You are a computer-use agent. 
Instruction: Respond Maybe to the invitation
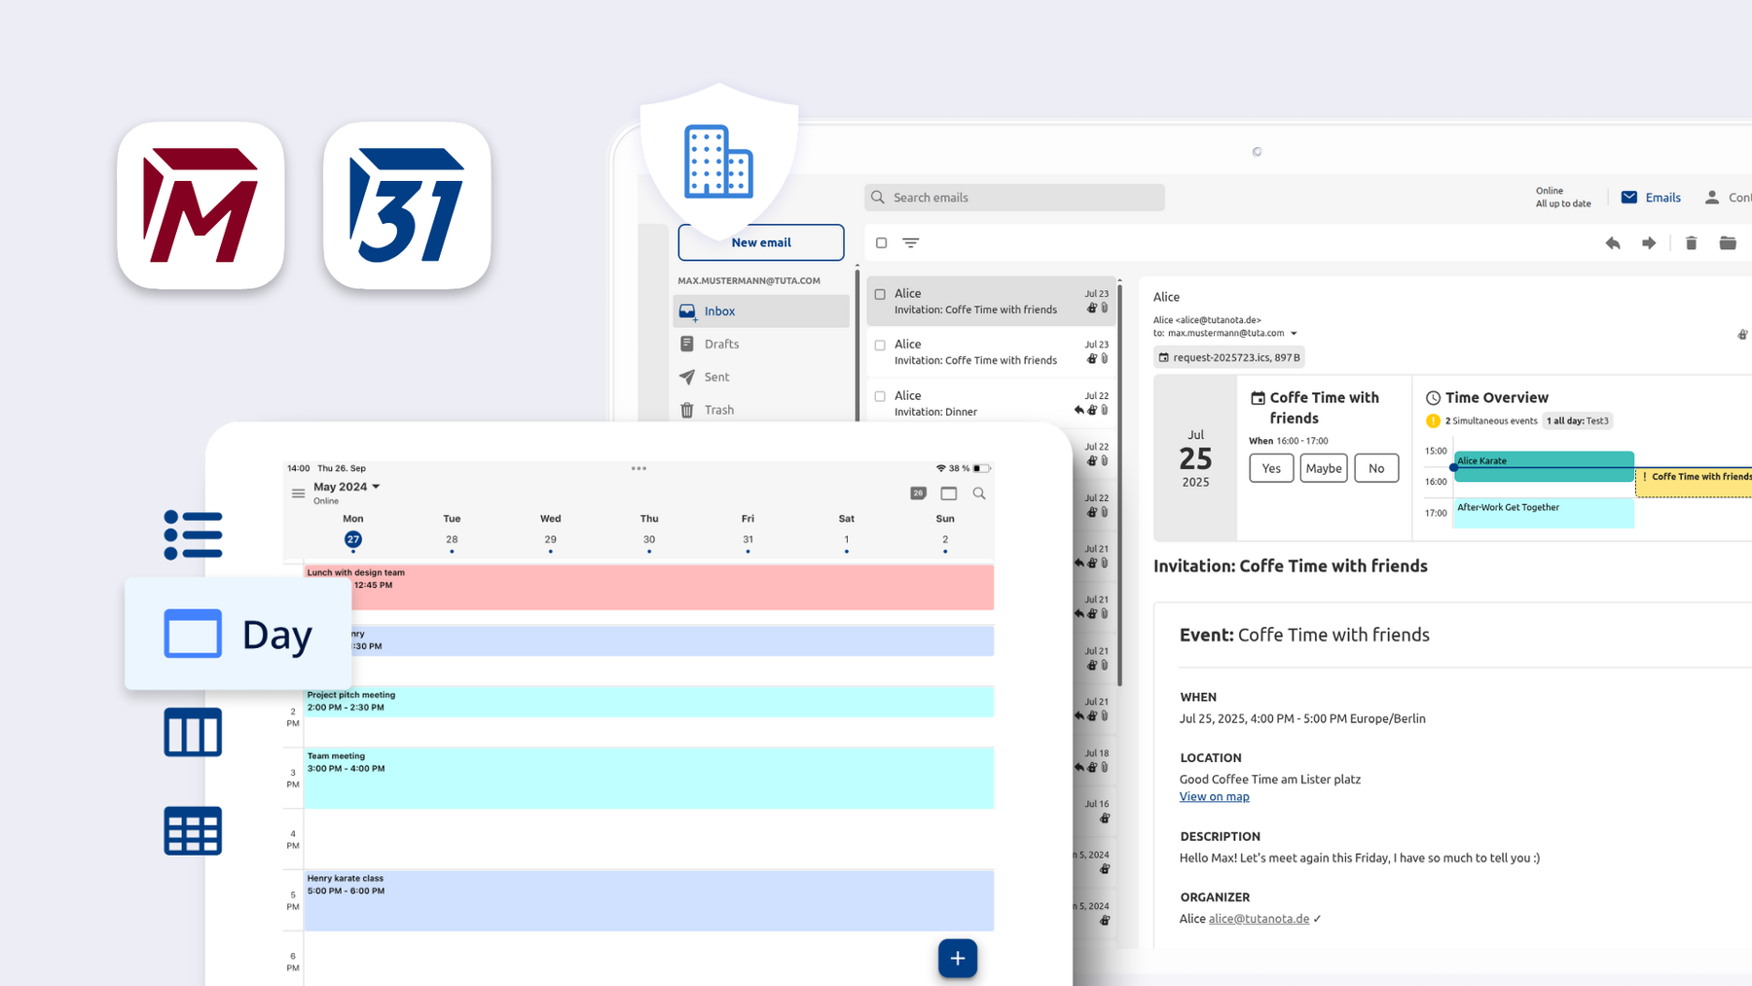pos(1324,468)
